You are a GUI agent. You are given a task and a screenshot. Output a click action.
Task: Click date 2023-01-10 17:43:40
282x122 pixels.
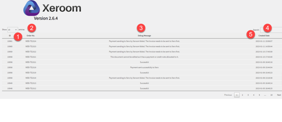point(264,57)
